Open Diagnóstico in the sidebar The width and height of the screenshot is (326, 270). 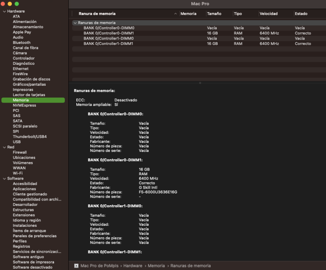click(24, 63)
